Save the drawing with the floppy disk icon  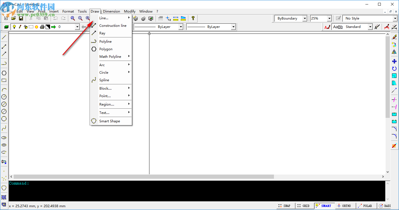21,18
